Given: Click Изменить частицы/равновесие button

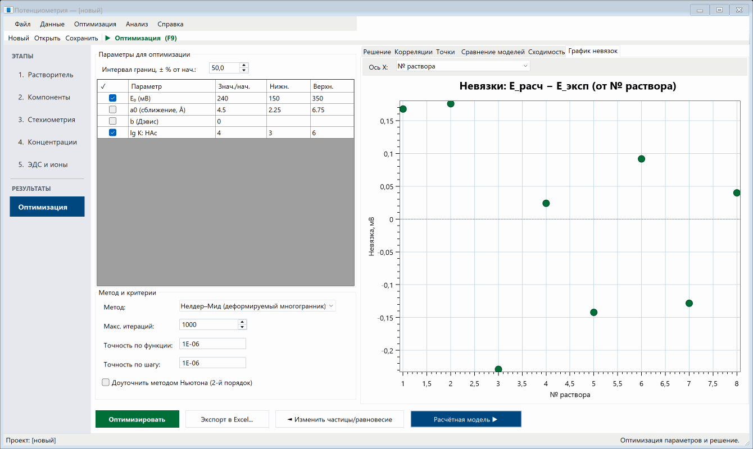Looking at the screenshot, I should pos(339,419).
